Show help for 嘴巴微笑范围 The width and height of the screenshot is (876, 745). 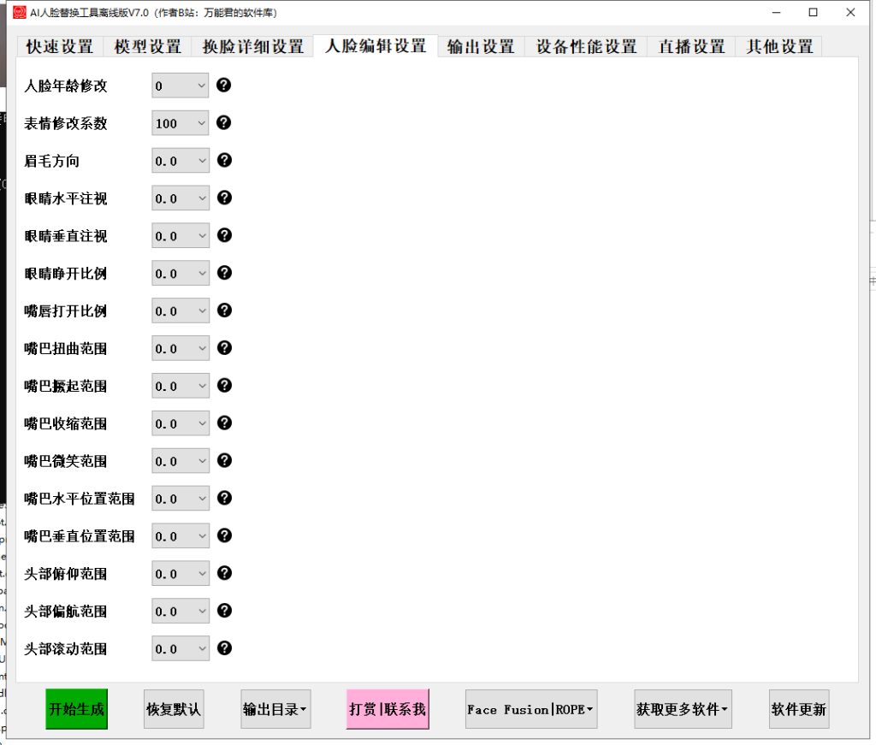224,460
